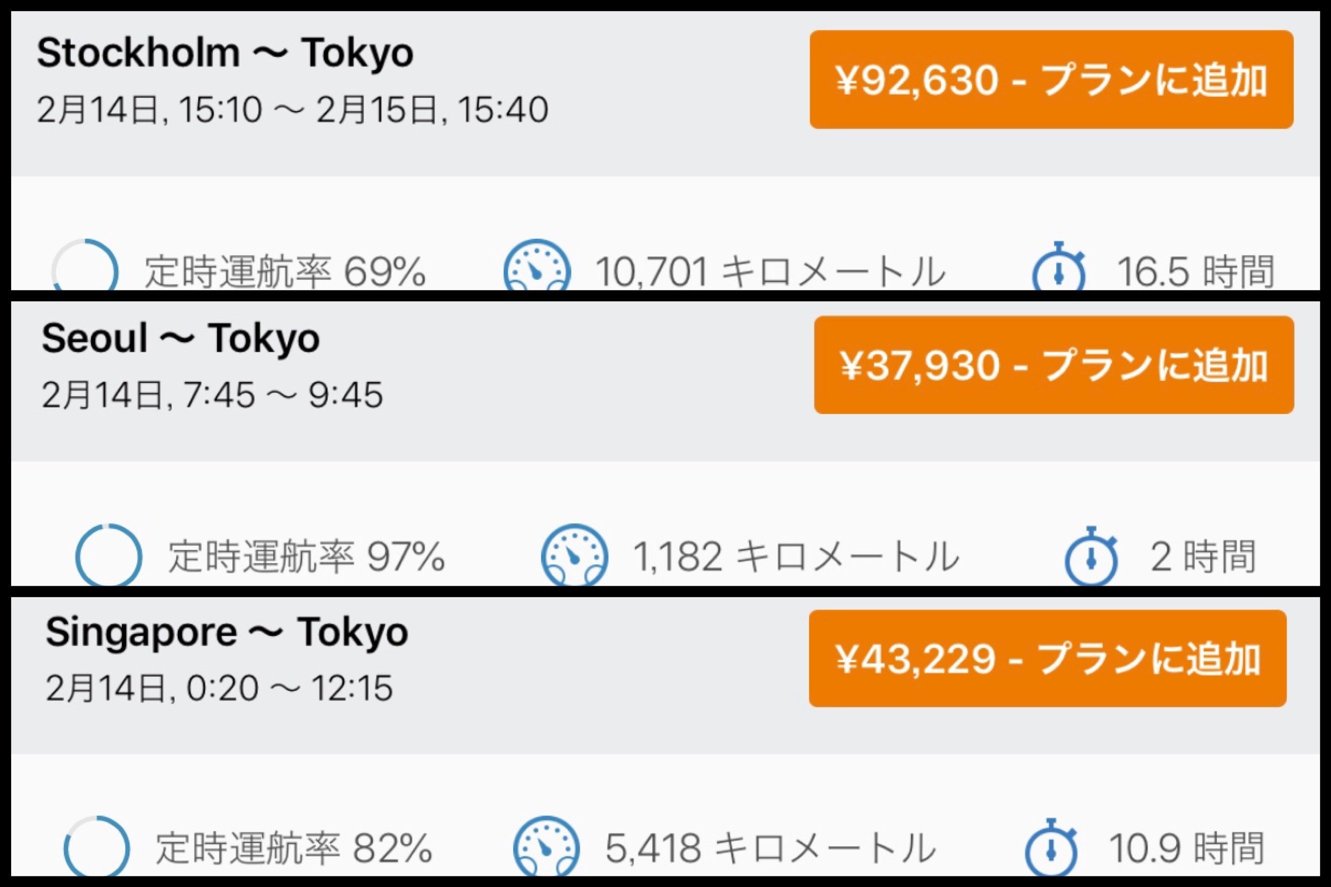Add the ¥43,229 Singapore flight to plan

1047,658
